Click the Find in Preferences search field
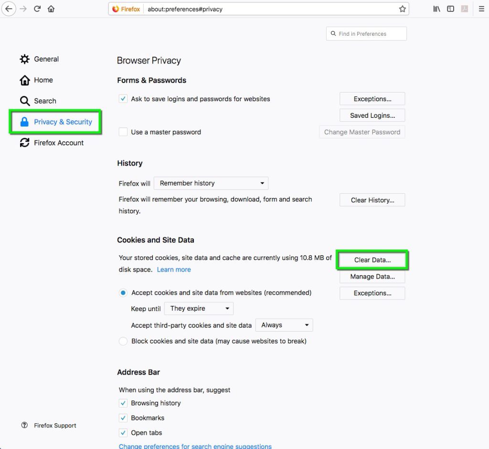This screenshot has width=489, height=449. 367,34
